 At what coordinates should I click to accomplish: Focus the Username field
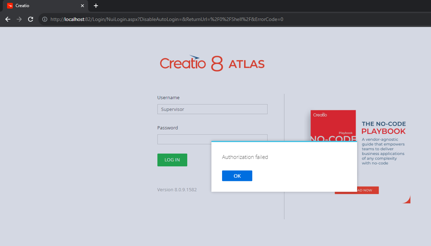coord(212,109)
